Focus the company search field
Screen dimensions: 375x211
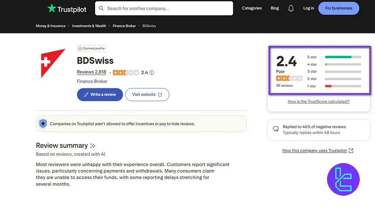tap(164, 8)
